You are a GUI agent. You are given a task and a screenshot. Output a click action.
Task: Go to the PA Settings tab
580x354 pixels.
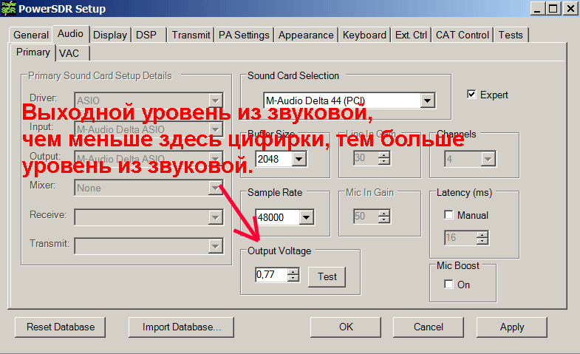pos(244,35)
